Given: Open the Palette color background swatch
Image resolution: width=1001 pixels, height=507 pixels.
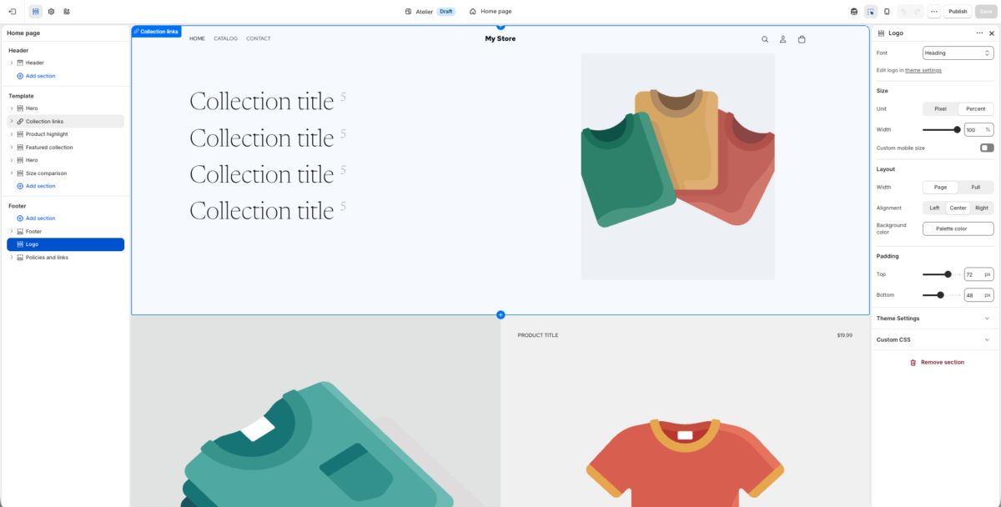Looking at the screenshot, I should pos(958,228).
